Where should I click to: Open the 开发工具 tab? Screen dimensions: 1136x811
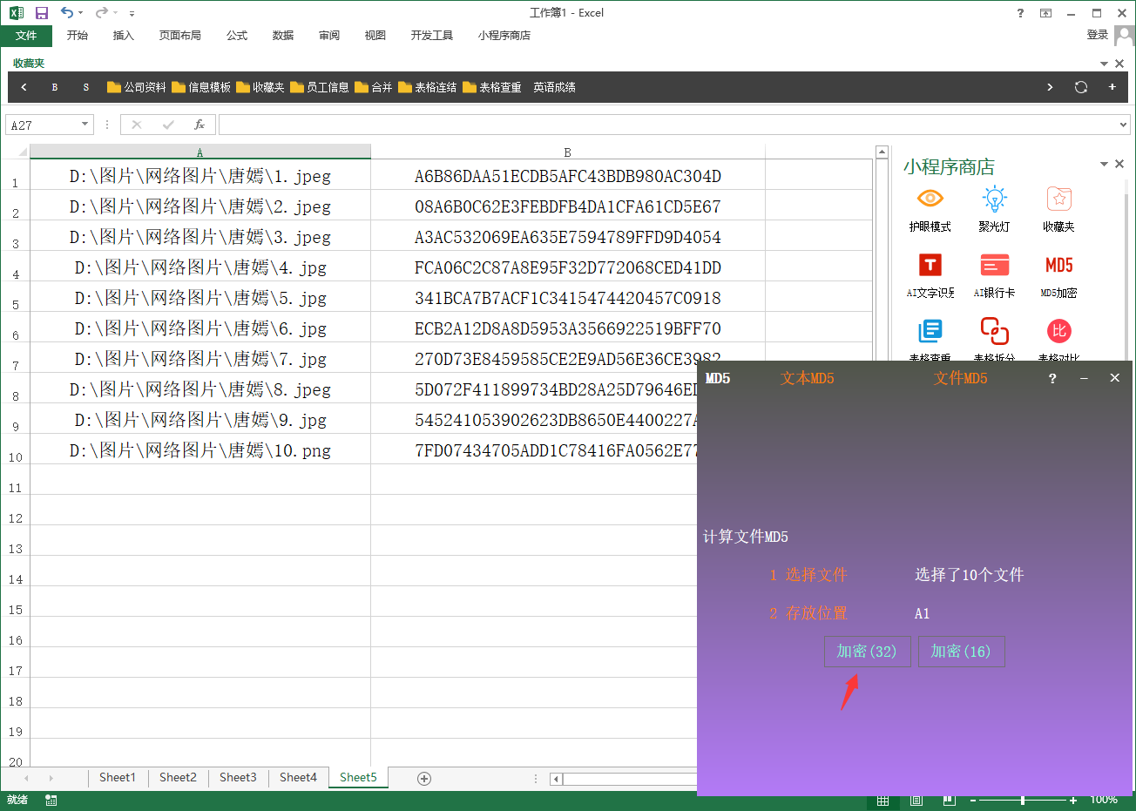(x=432, y=36)
